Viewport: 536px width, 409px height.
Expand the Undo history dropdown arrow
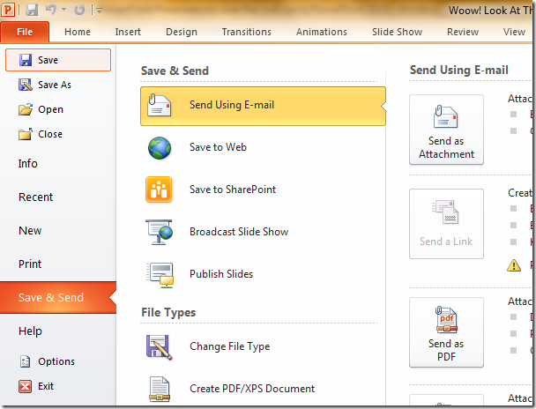coord(63,11)
